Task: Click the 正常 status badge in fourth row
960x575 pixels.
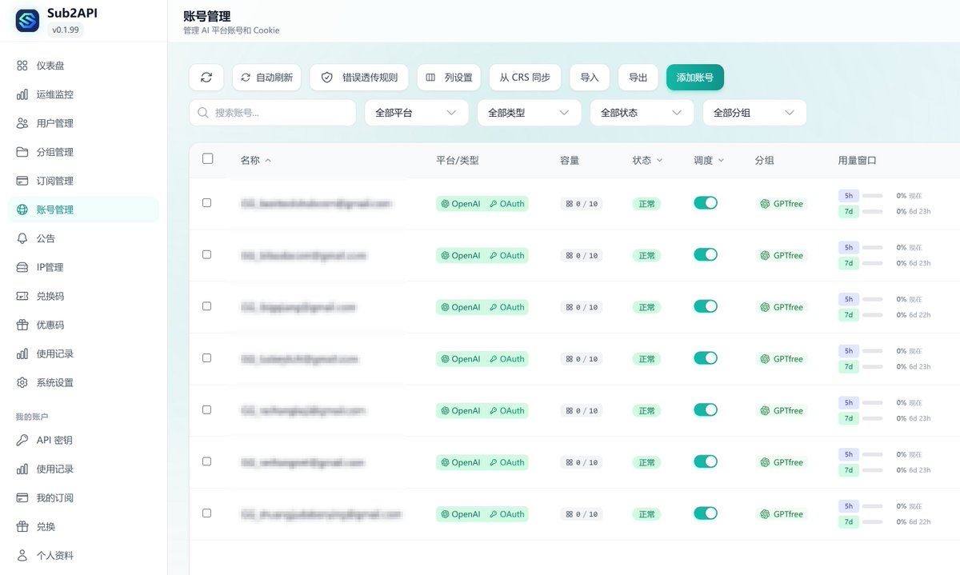Action: coord(646,359)
